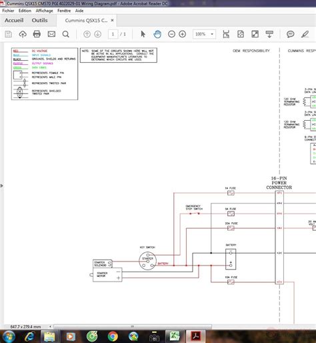
Task: Open File Explorer folder in taskbar
Action: click(x=49, y=336)
